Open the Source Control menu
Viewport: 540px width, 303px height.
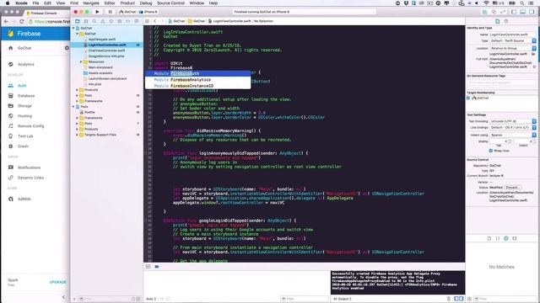point(170,3)
